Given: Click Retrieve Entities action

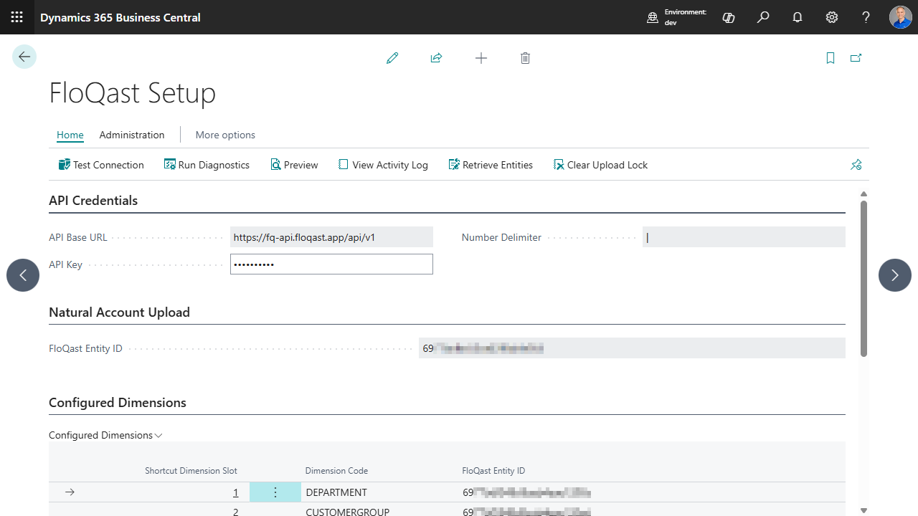Looking at the screenshot, I should pyautogui.click(x=491, y=165).
